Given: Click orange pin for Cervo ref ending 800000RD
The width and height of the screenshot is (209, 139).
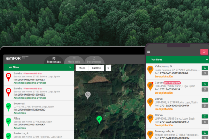Looking at the screenshot, I should point(150,103).
